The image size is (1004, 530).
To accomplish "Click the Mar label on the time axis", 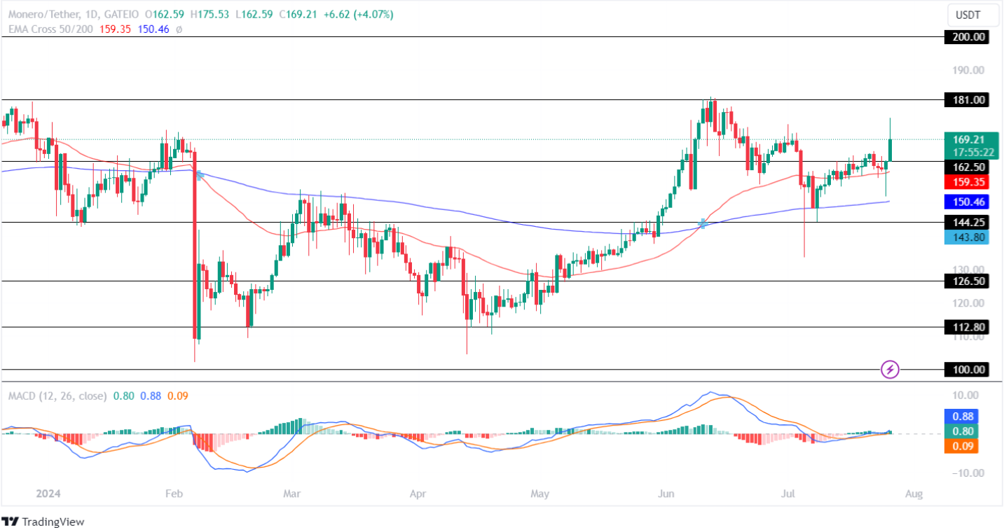I will click(291, 494).
